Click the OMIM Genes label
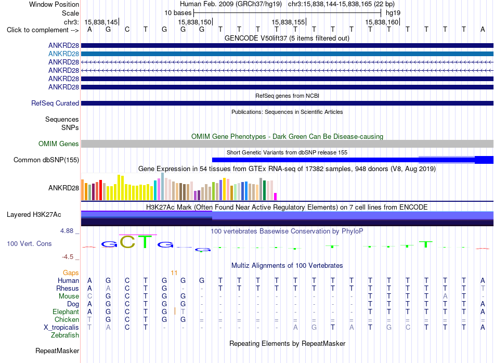Viewport: 494px width, 363px height. click(x=58, y=144)
